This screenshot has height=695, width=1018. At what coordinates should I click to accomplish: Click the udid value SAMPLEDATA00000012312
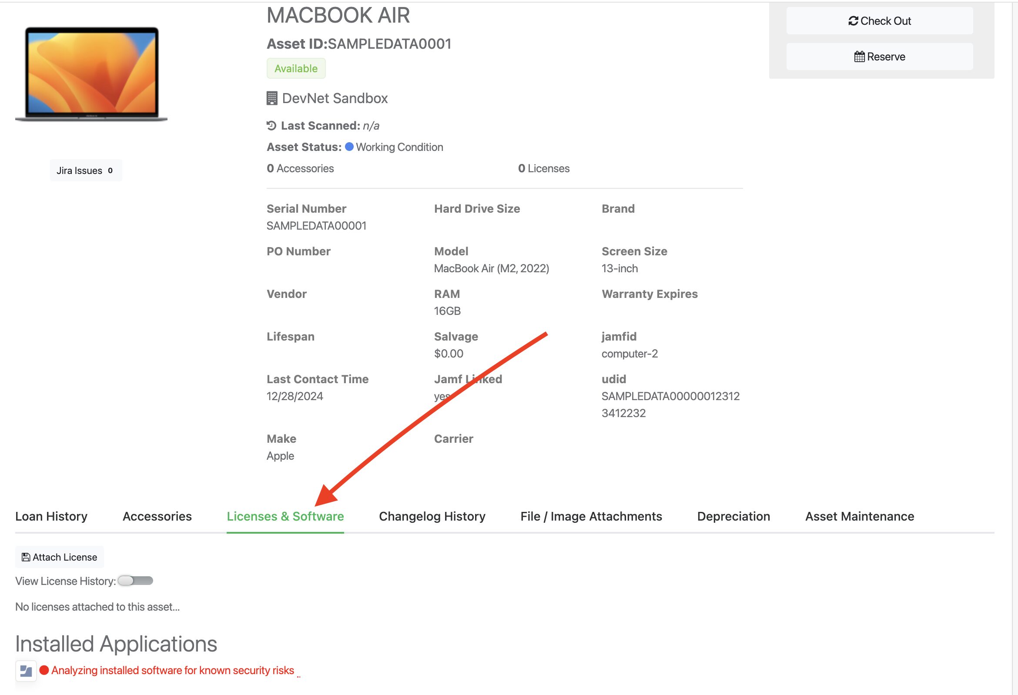click(670, 396)
